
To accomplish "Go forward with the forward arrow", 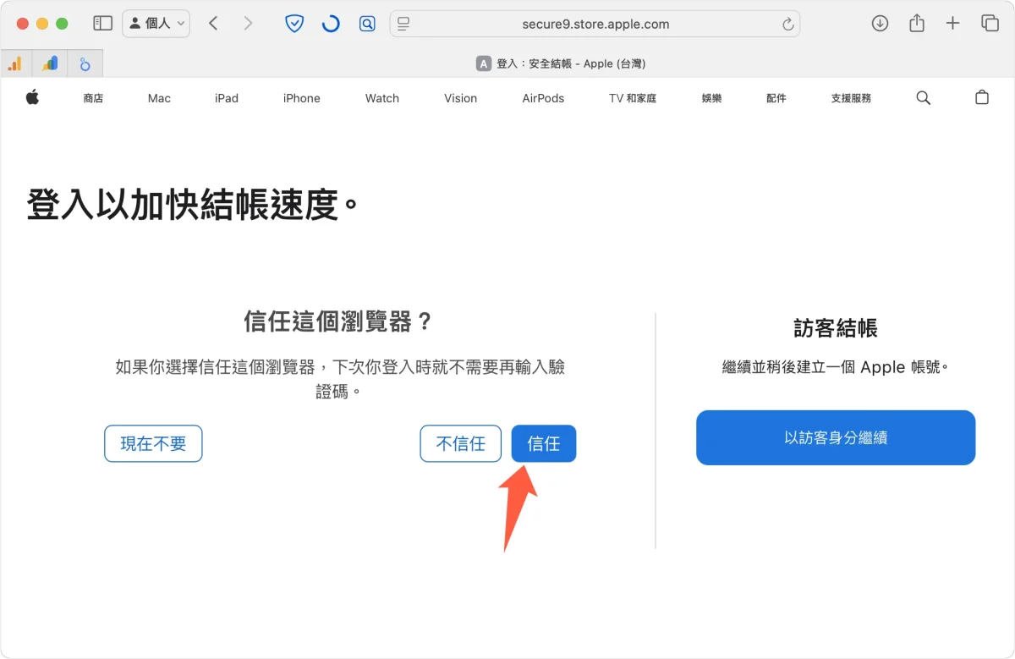I will point(248,24).
